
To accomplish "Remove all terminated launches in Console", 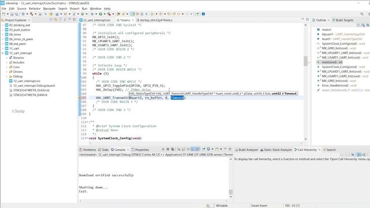I will pyautogui.click(x=173, y=149).
